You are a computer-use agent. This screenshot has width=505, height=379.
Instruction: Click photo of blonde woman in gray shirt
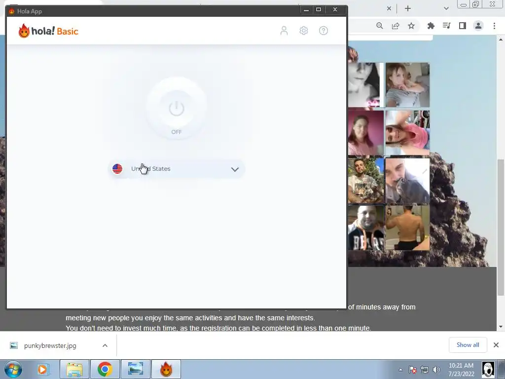click(407, 85)
